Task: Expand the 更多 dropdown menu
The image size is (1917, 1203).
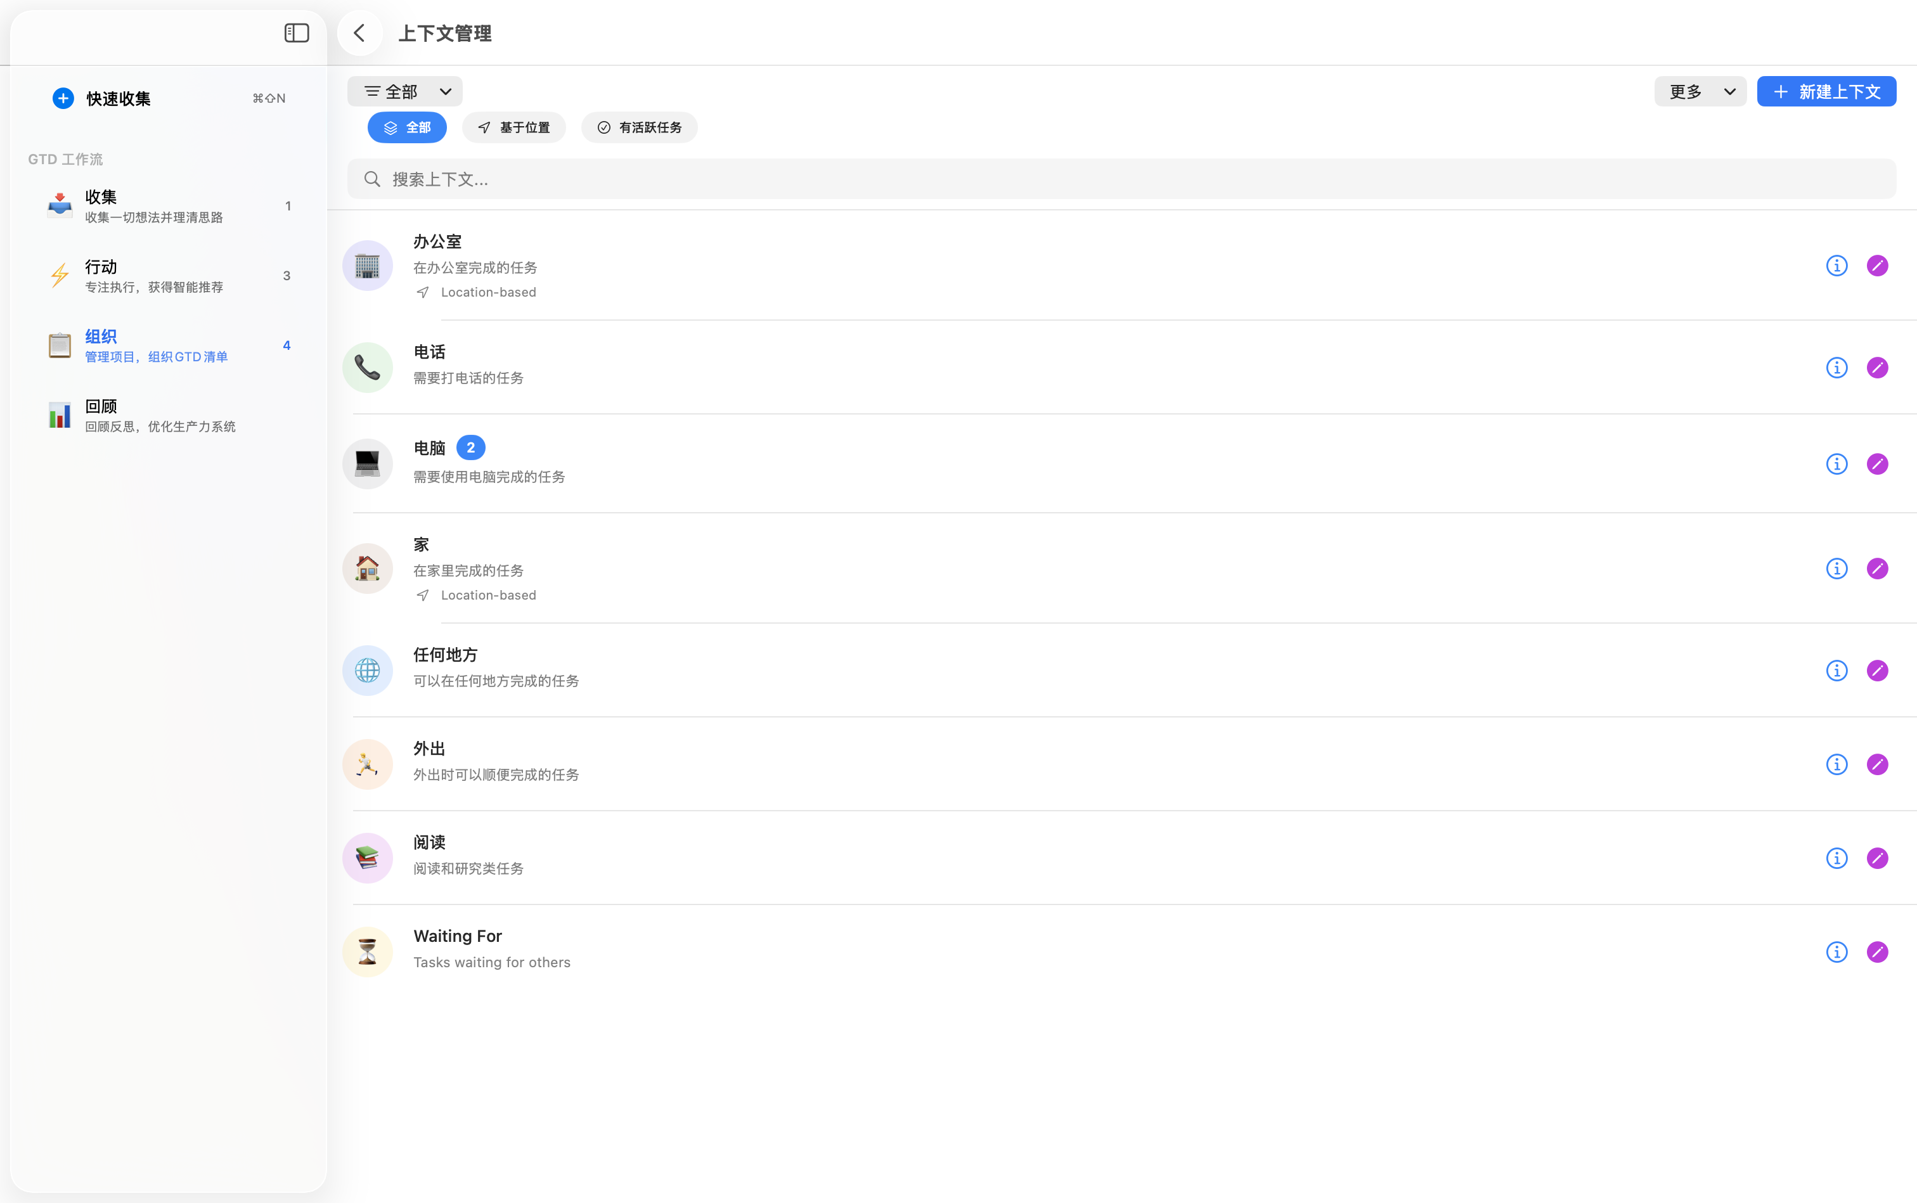Action: point(1700,91)
